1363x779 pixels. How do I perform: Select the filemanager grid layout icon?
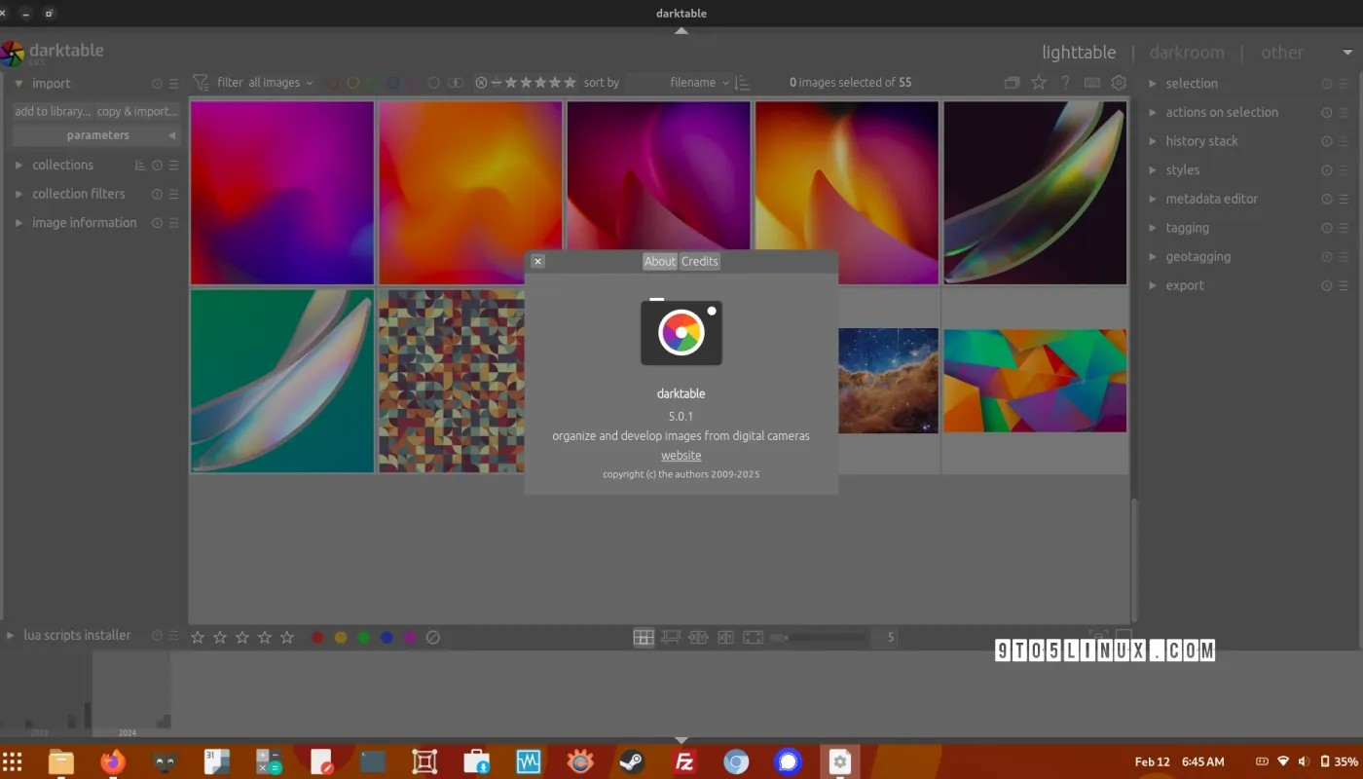643,638
